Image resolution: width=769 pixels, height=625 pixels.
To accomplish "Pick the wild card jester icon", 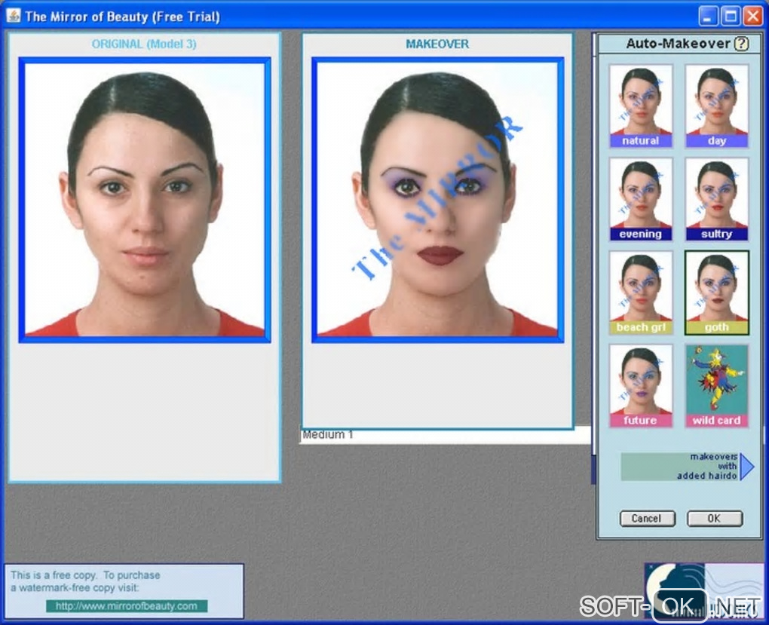I will point(716,385).
